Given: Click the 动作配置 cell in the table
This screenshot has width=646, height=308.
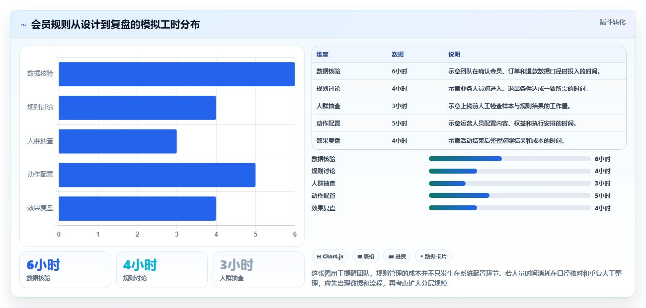Looking at the screenshot, I should (328, 123).
